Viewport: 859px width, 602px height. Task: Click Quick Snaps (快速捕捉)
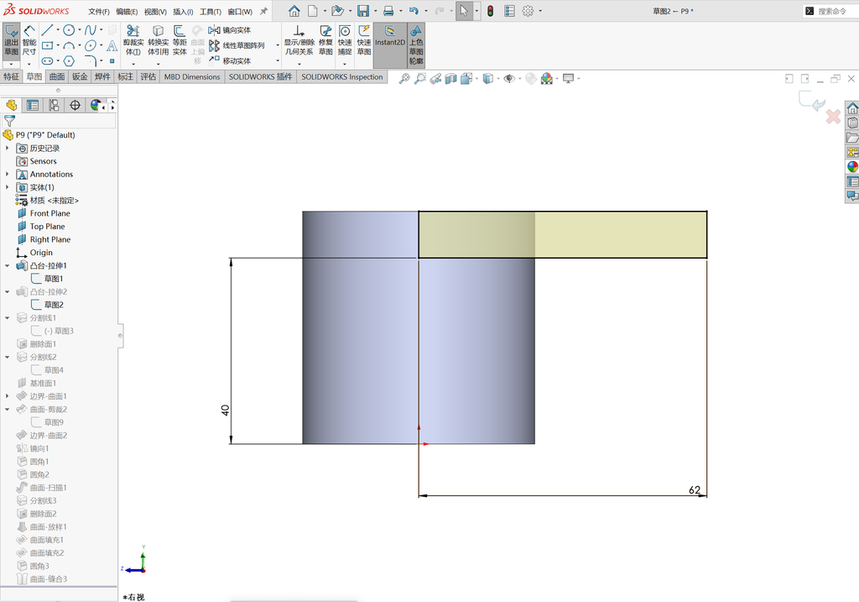(345, 40)
